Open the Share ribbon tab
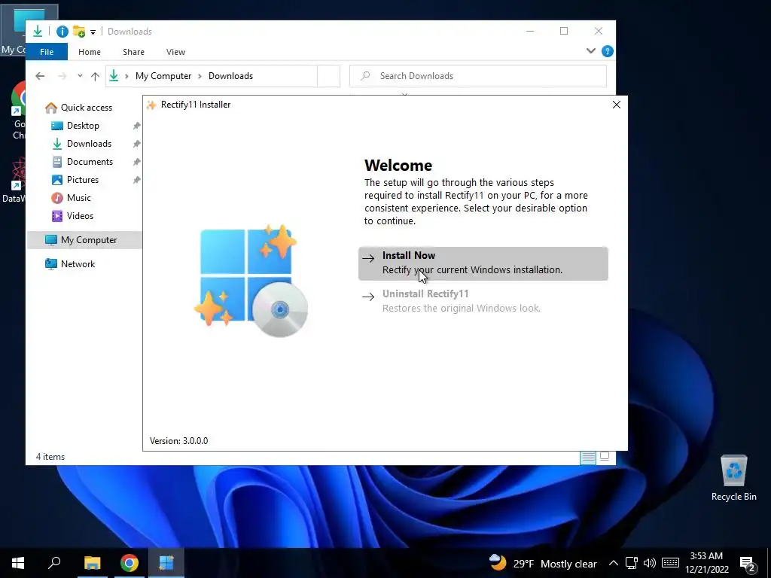The image size is (771, 578). tap(134, 52)
